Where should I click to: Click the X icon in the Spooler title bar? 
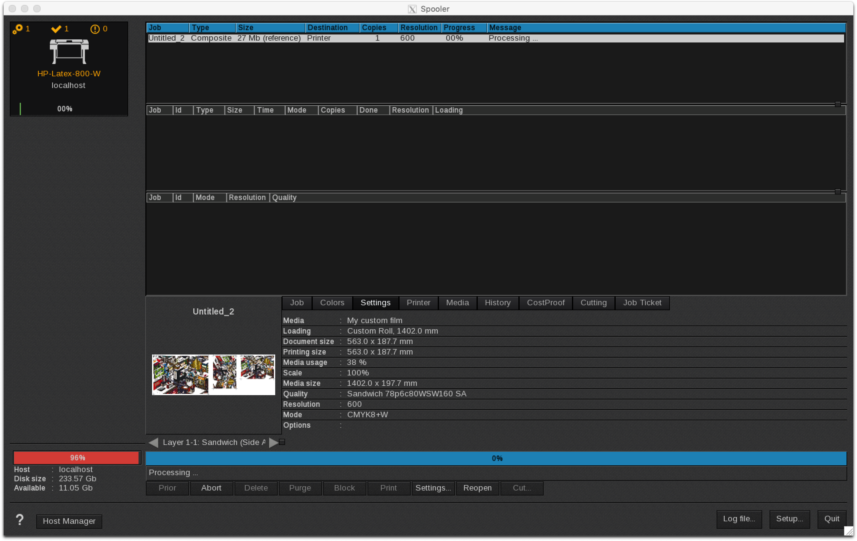[412, 9]
